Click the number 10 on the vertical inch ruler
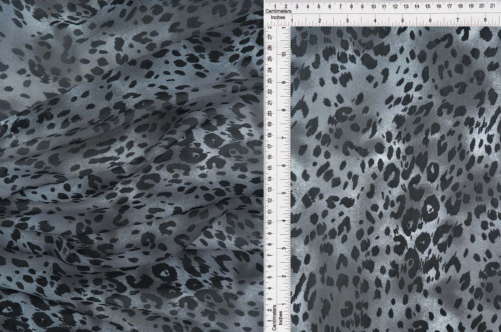Screen dimensions: 501x332 tap(284, 54)
